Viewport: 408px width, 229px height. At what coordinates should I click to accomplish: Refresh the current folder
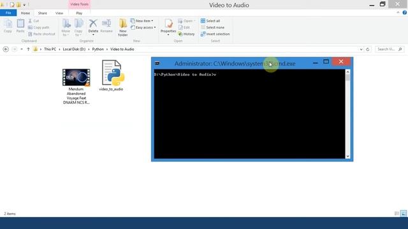368,49
